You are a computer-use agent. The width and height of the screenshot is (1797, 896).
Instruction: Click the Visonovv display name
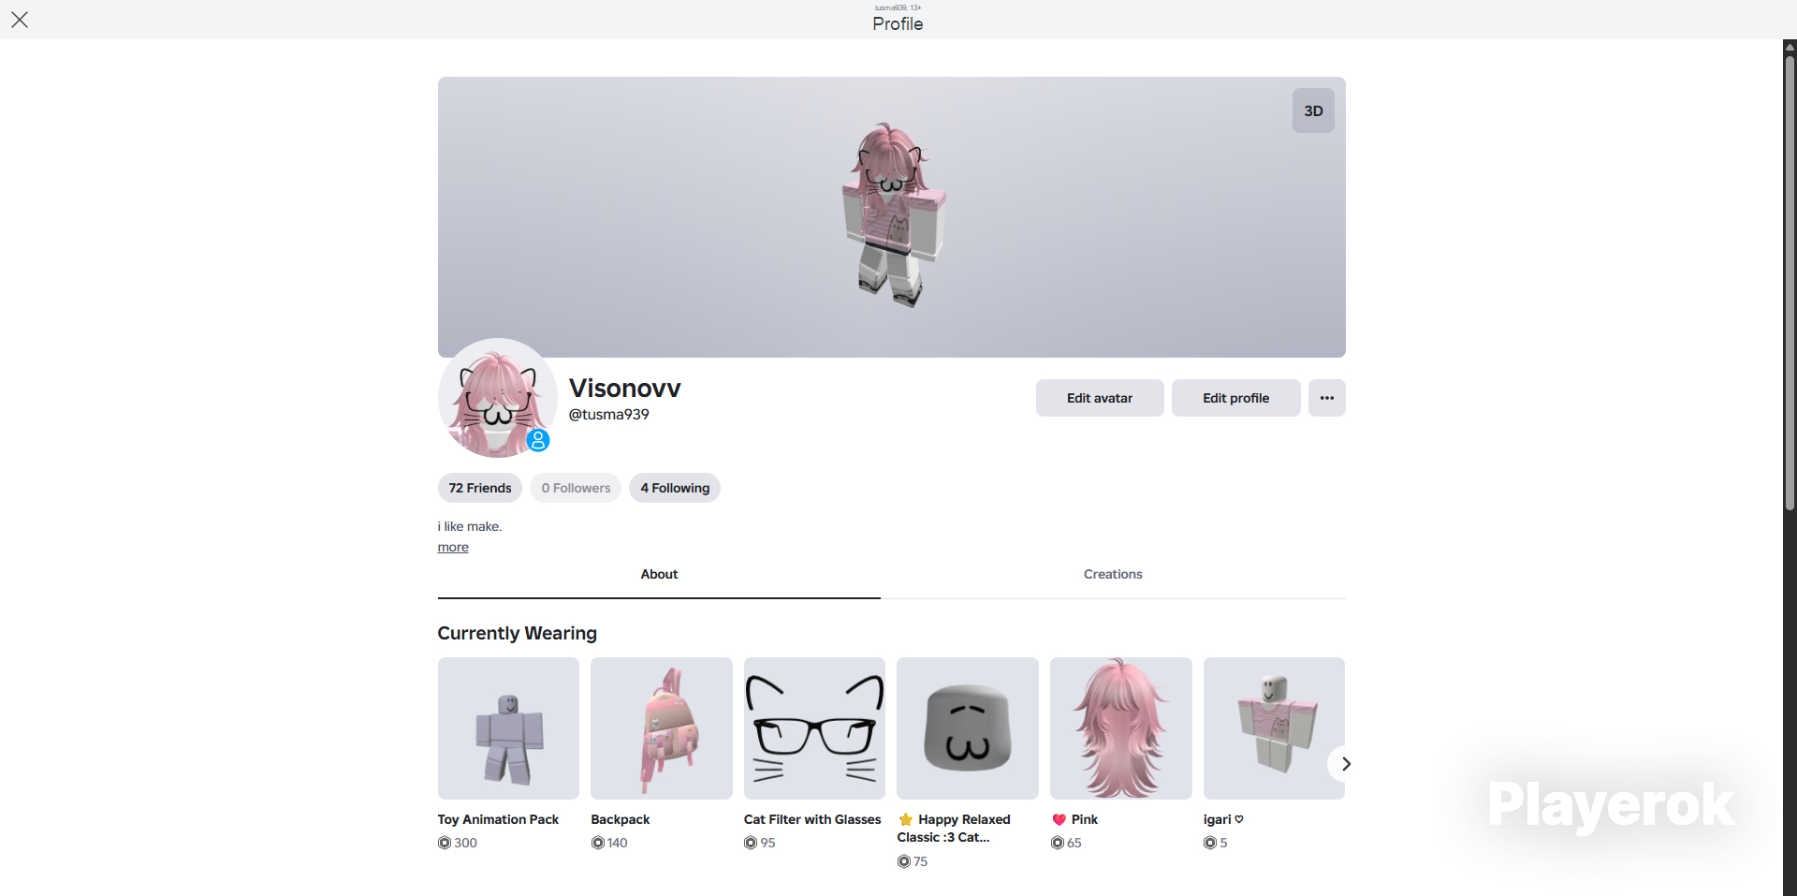[x=625, y=388]
